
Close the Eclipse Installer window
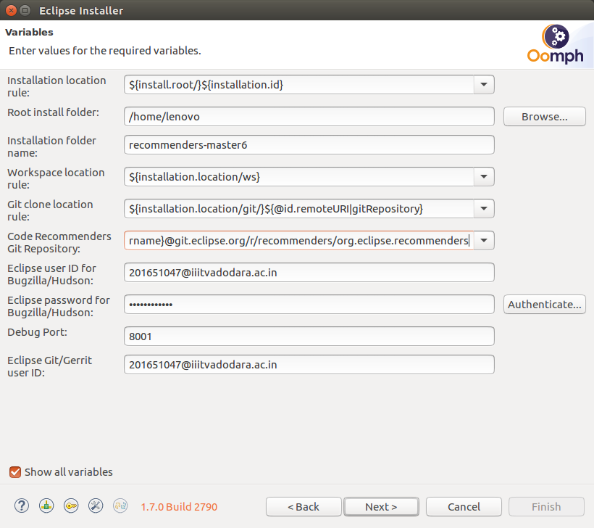[12, 10]
